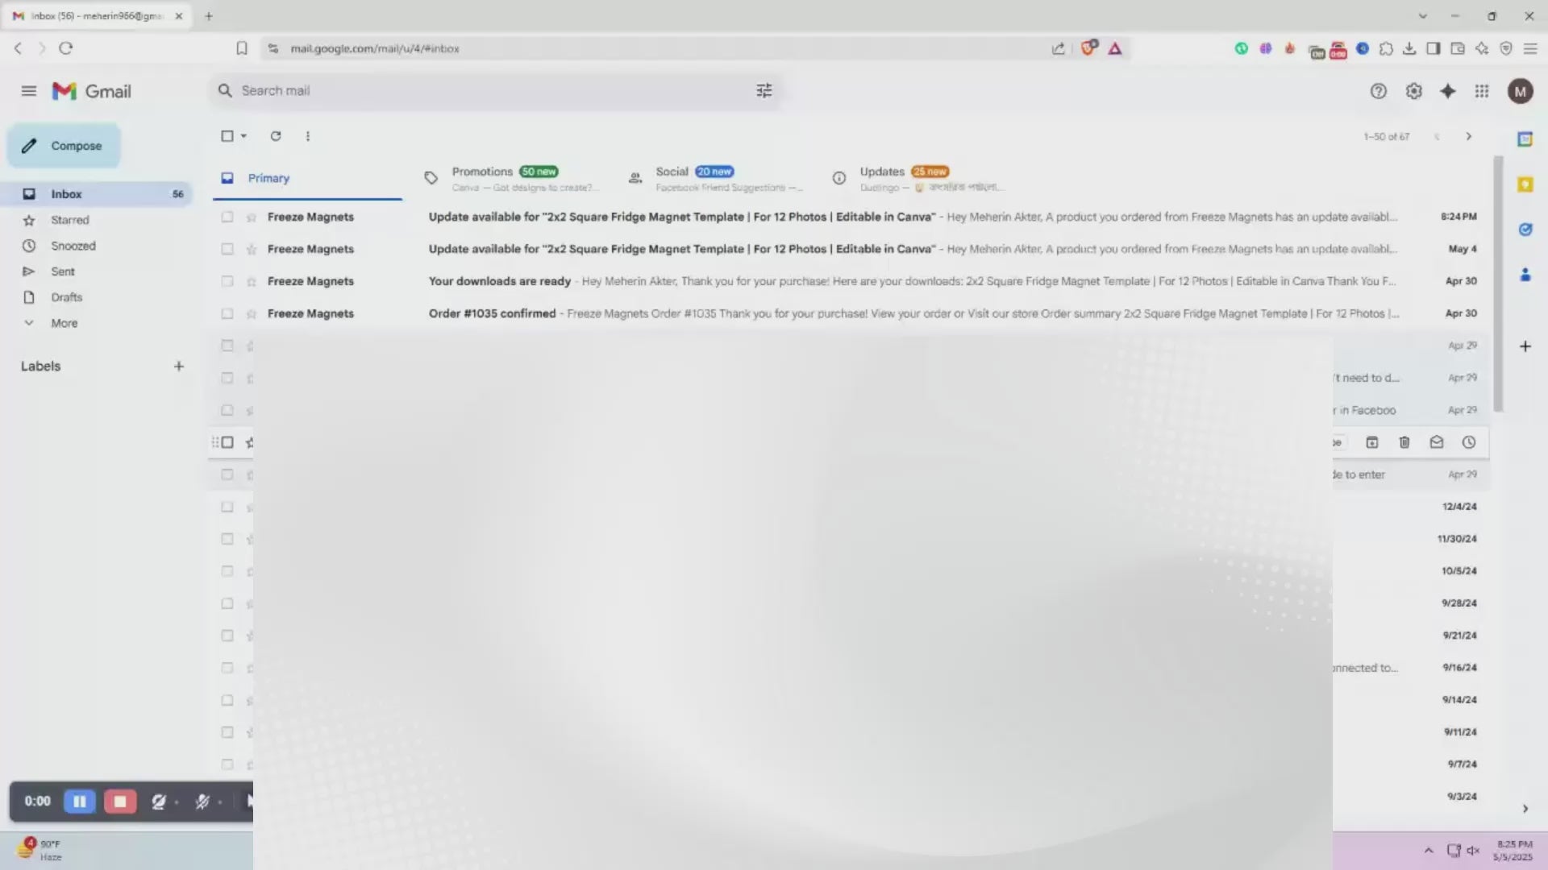This screenshot has width=1548, height=870.
Task: Open the taskbar clock and date
Action: (1514, 851)
